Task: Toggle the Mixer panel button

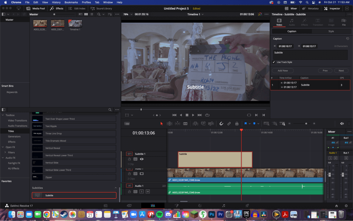Action: pyautogui.click(x=291, y=8)
